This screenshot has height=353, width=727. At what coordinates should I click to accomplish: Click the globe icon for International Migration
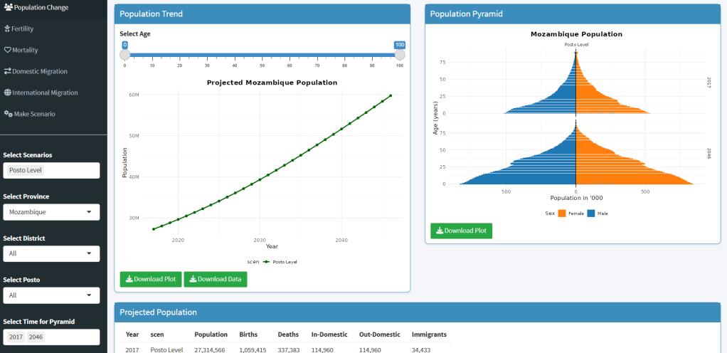tap(7, 93)
